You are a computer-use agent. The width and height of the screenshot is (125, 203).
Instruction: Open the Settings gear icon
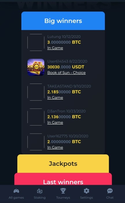[x=87, y=191]
